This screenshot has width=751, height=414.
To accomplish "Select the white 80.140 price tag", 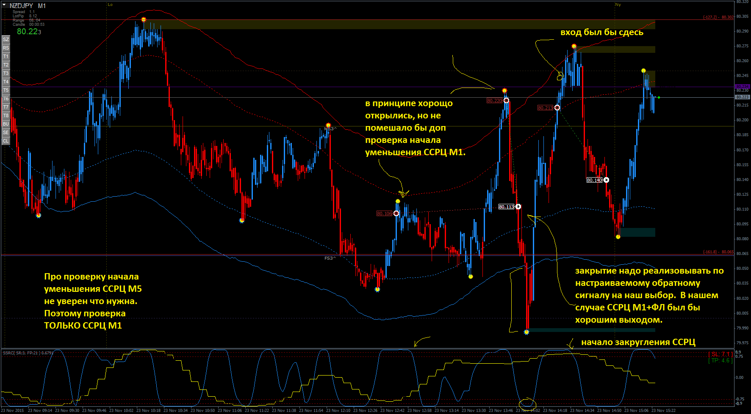I will pos(594,180).
